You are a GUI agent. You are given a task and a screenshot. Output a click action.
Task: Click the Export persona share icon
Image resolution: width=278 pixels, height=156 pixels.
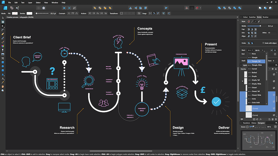(17, 8)
